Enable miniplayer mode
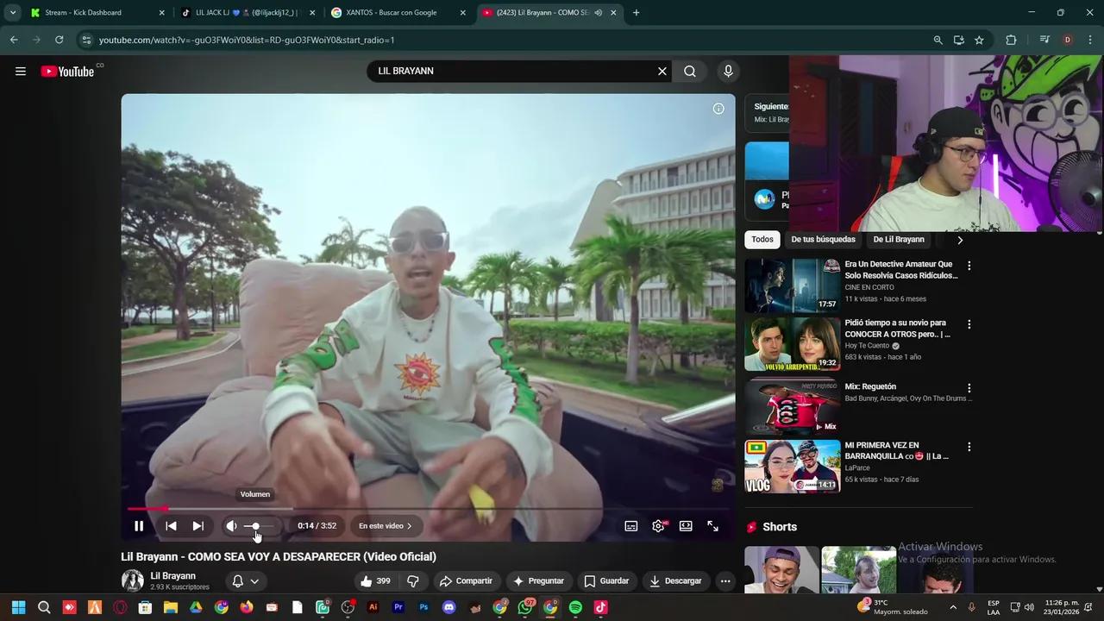 (686, 525)
